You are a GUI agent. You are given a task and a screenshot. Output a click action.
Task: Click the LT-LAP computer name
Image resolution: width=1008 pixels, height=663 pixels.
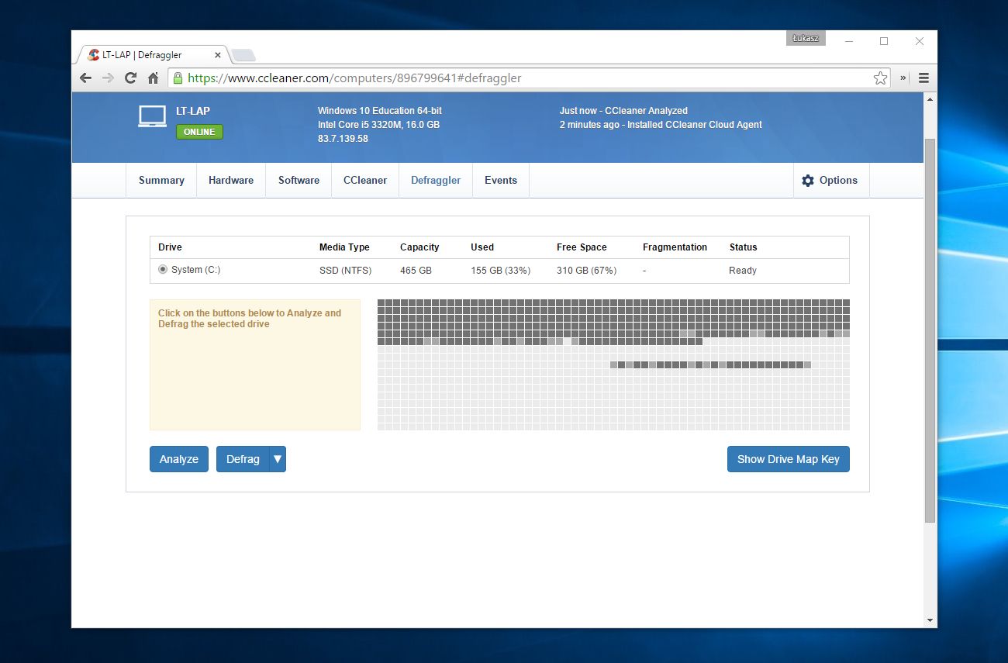pyautogui.click(x=193, y=111)
